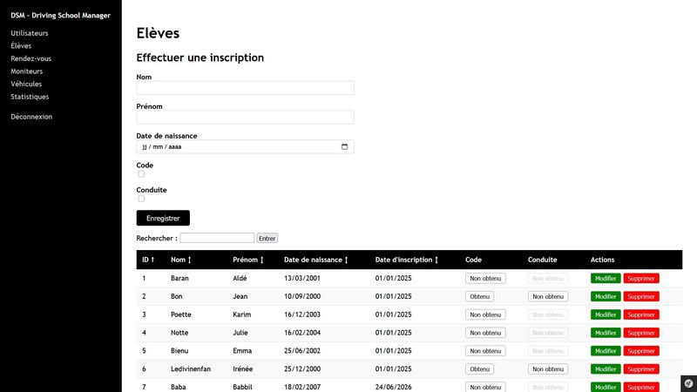This screenshot has height=392, width=697.
Task: Click the Date de naissance date field
Action: point(246,146)
